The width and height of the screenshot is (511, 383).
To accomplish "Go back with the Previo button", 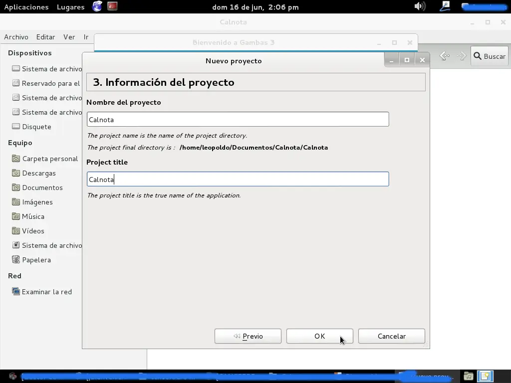I will click(x=248, y=336).
